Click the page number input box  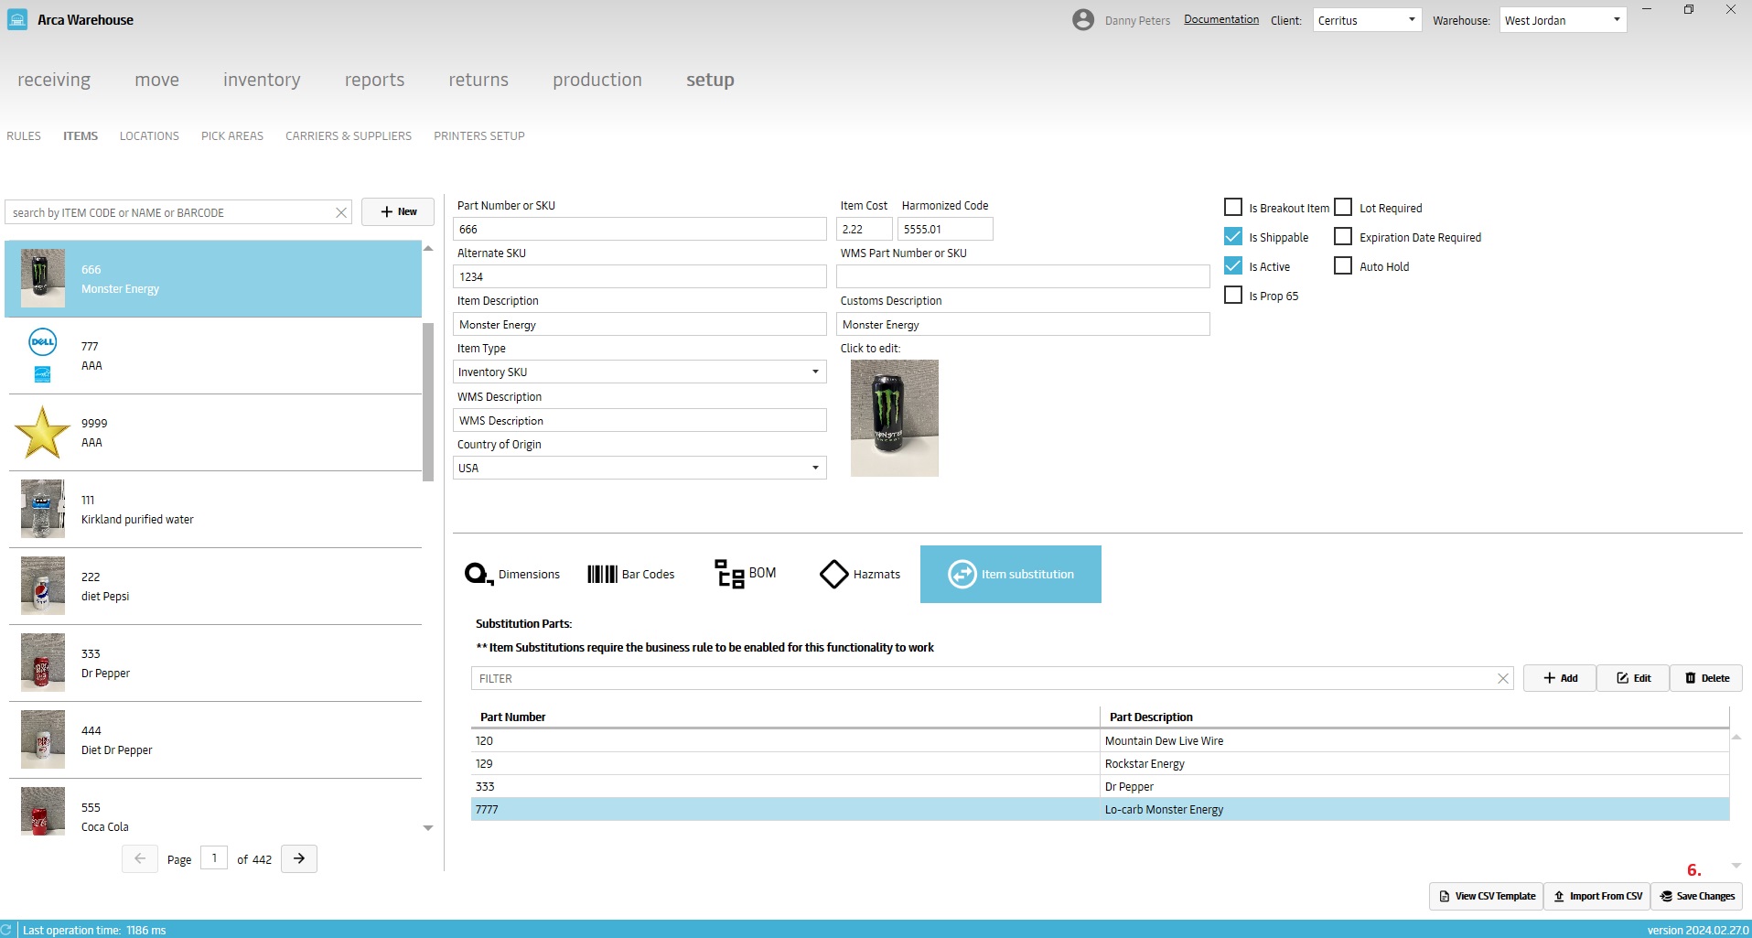214,858
